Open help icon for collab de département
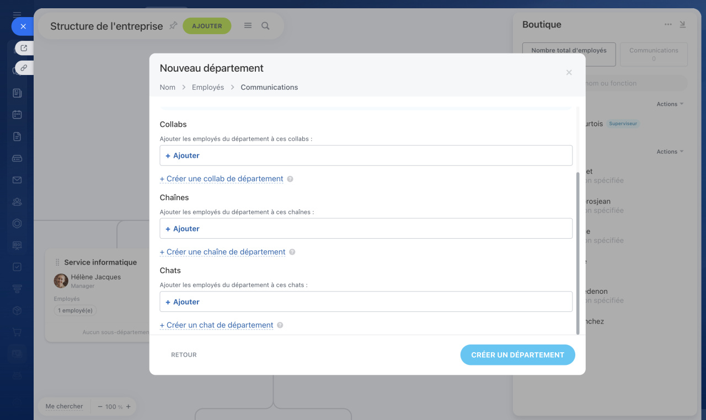 pos(290,179)
